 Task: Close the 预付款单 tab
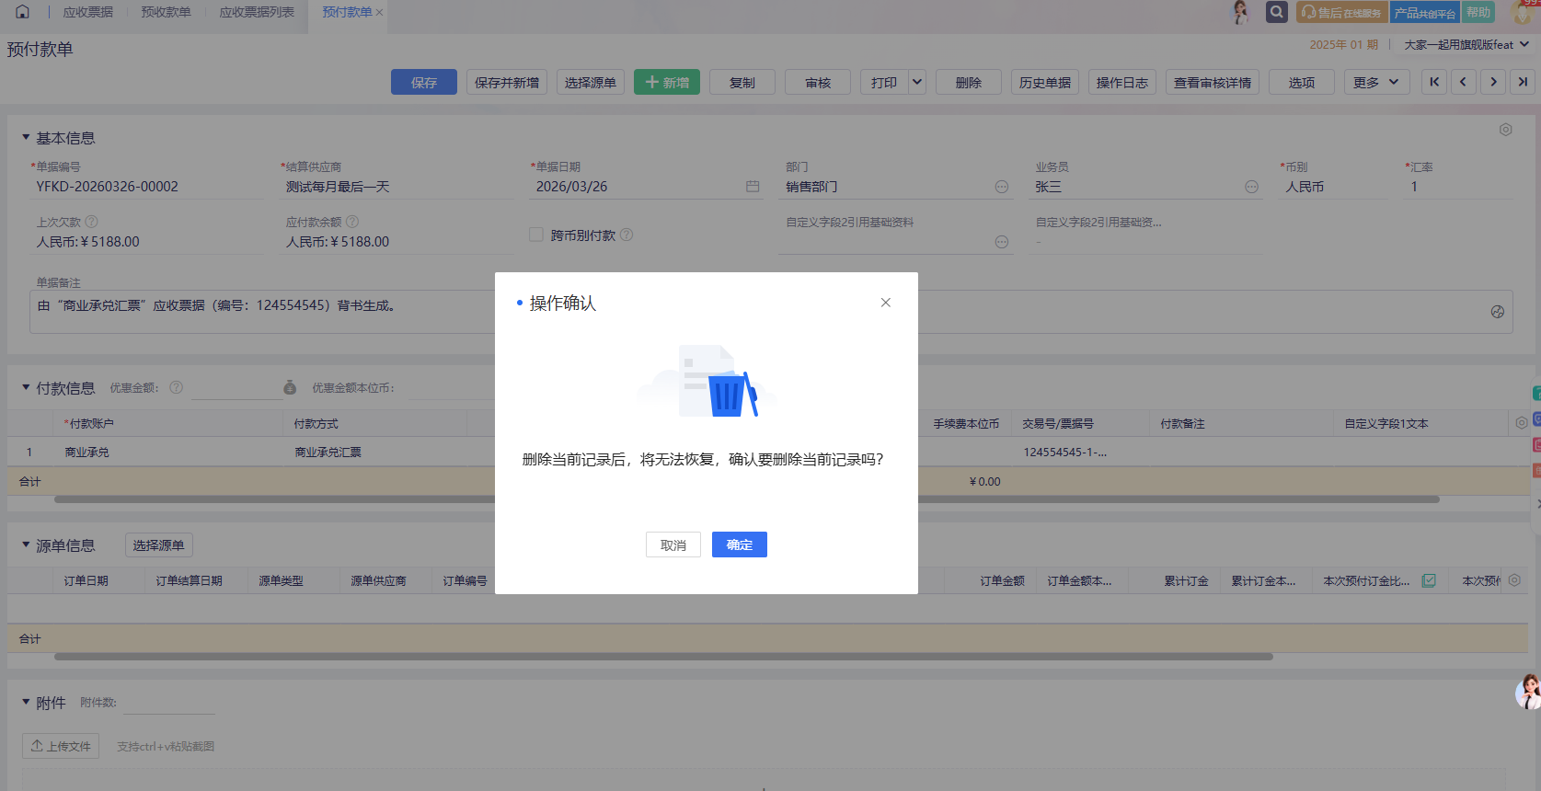click(379, 13)
